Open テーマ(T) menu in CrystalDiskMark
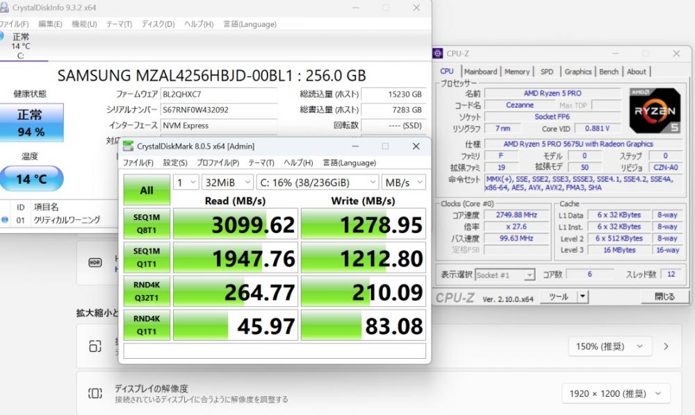This screenshot has width=695, height=415. (261, 163)
